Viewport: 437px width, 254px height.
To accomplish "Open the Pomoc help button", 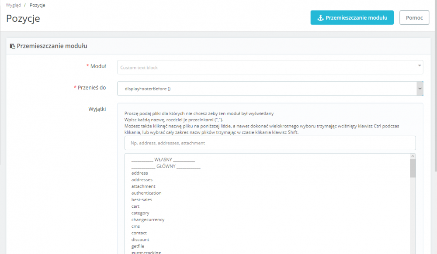I will pos(414,17).
